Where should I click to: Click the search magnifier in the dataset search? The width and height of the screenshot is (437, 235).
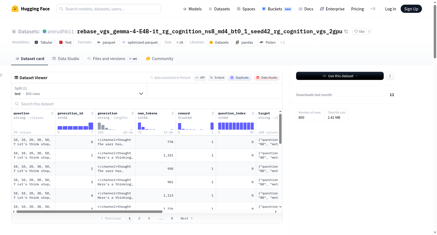coord(17,104)
